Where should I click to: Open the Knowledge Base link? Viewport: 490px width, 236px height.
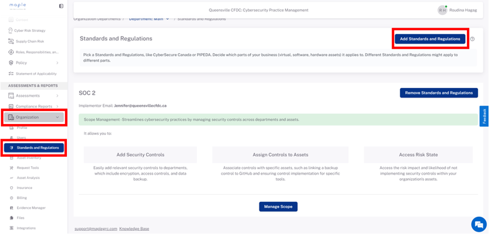[134, 229]
